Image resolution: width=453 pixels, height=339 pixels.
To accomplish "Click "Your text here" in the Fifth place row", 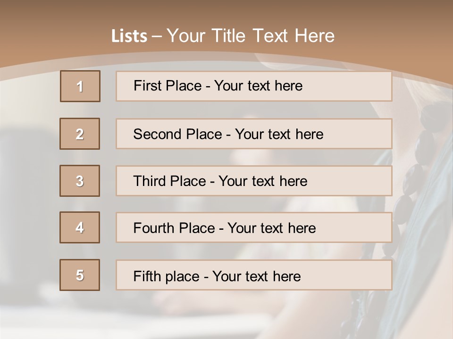I will pyautogui.click(x=256, y=276).
